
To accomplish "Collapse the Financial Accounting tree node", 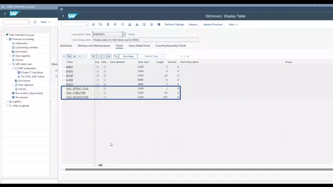I will pyautogui.click(x=7, y=39).
